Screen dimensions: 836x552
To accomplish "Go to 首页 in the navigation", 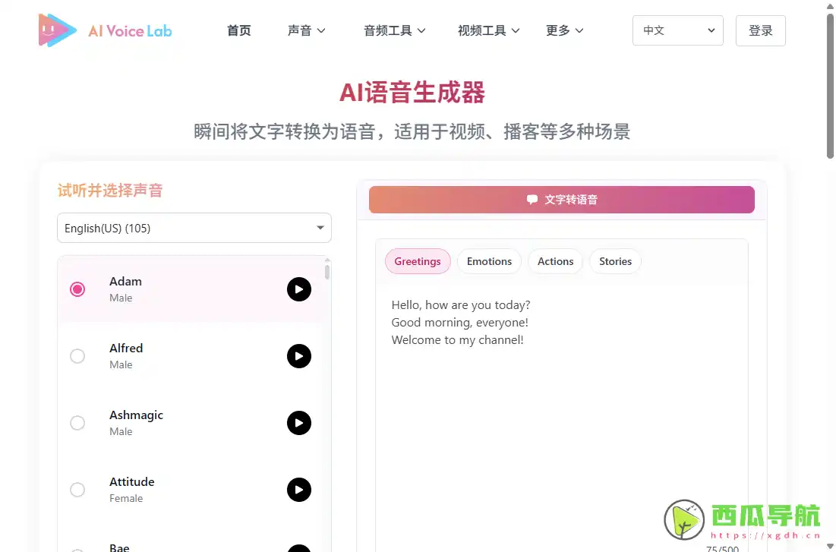I will pyautogui.click(x=239, y=30).
